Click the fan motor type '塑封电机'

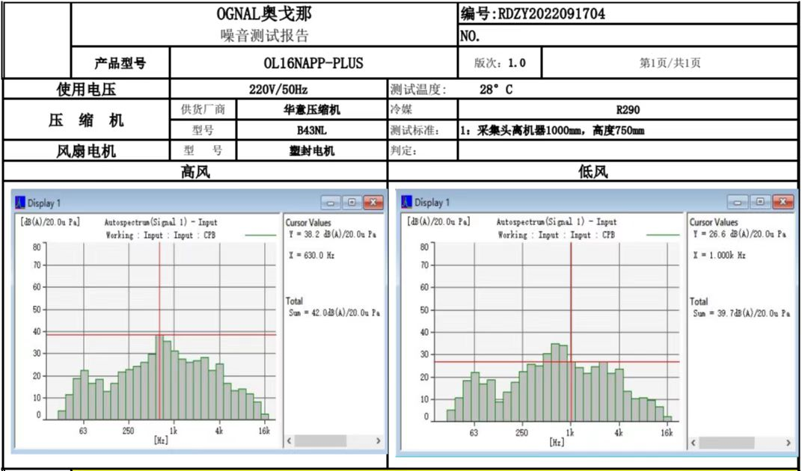coord(311,151)
